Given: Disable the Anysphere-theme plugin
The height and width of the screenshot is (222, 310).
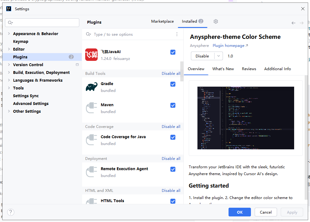Looking at the screenshot, I should 202,56.
